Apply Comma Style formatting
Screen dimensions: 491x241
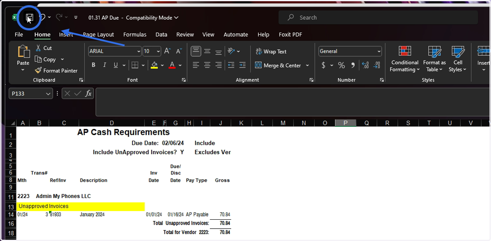353,65
